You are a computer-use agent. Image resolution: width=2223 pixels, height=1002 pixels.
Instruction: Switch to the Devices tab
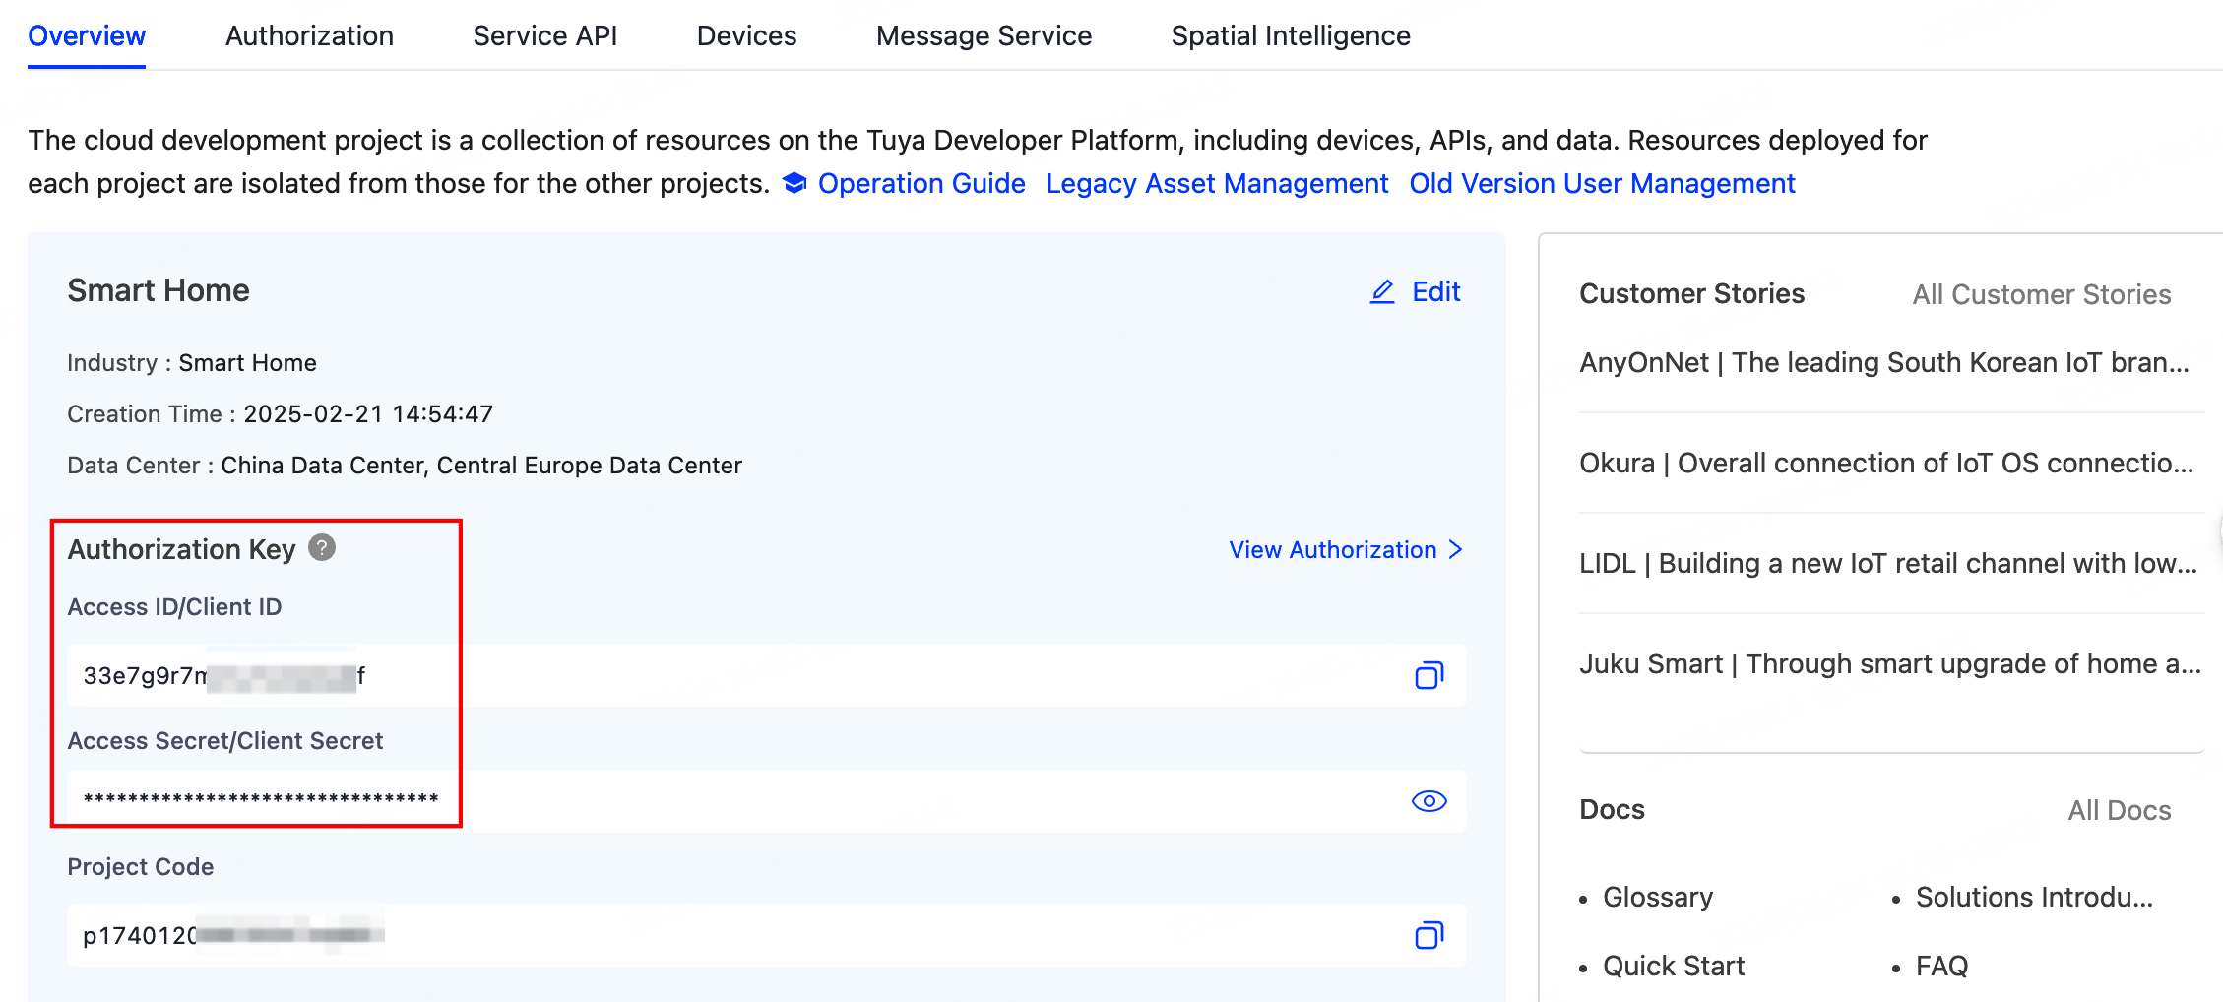(745, 35)
